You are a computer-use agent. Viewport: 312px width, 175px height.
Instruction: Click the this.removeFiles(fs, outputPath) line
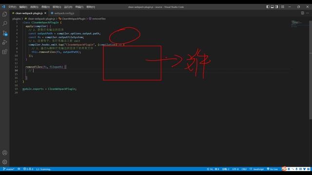click(x=57, y=52)
